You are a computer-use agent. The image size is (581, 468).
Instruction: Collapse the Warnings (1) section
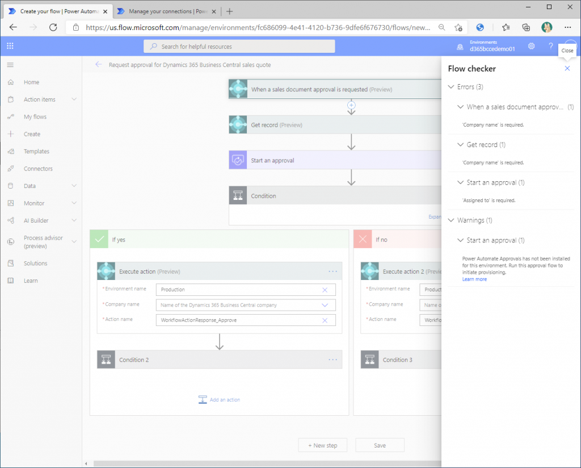pos(451,220)
